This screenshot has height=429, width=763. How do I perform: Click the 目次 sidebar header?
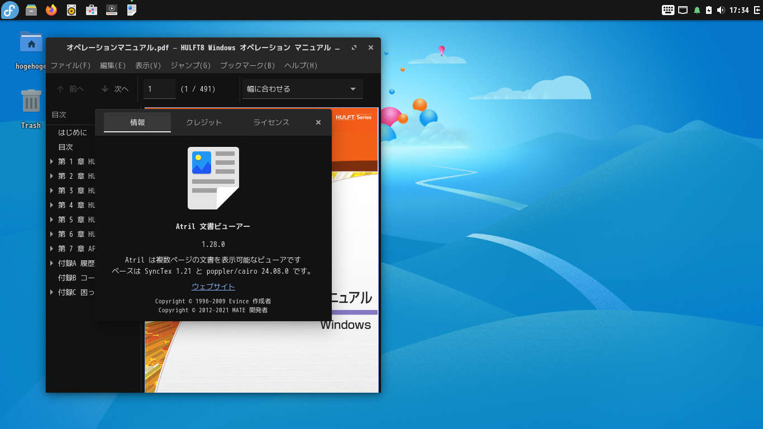pyautogui.click(x=59, y=115)
